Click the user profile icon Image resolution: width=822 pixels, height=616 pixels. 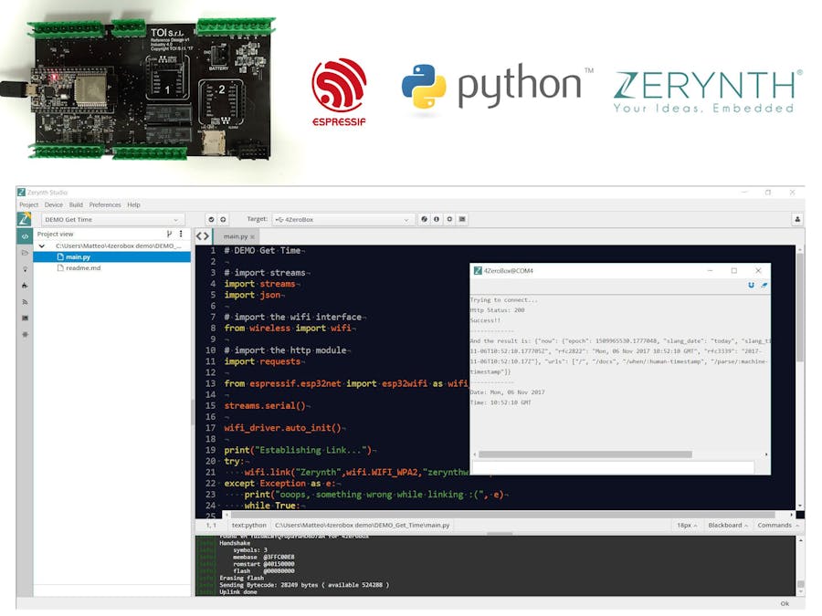(796, 219)
